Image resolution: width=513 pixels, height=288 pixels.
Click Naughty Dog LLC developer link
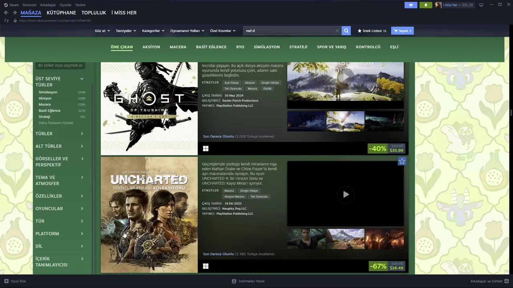(234, 208)
